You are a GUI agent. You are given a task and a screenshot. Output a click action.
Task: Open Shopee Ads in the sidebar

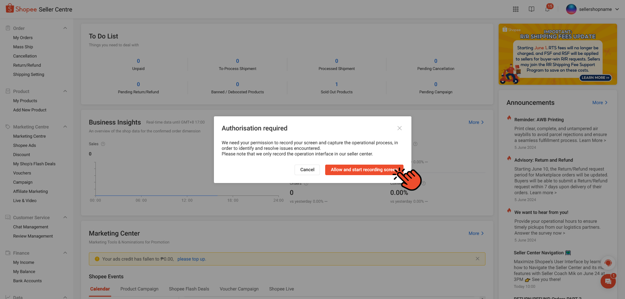click(x=24, y=145)
